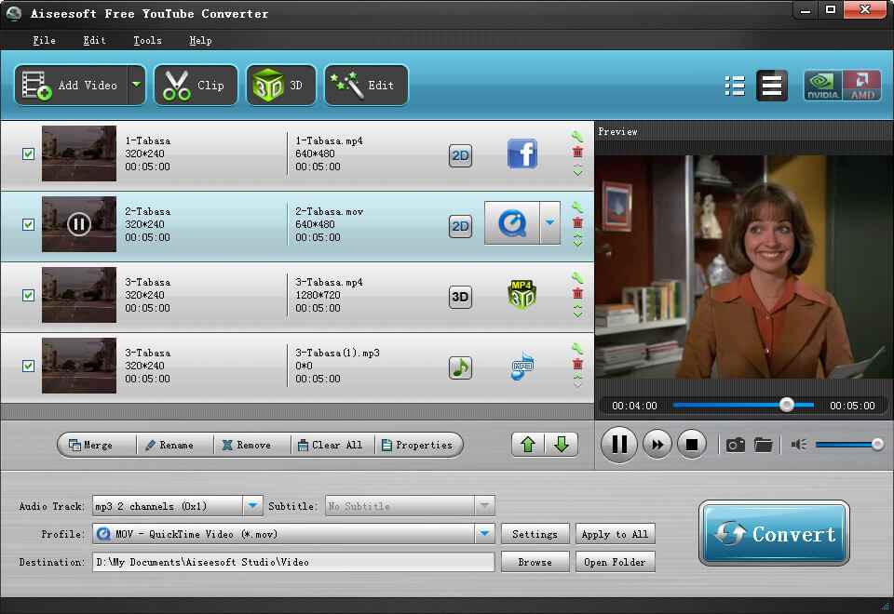The image size is (894, 614).
Task: Open the Profile MOV format dropdown
Action: 484,534
